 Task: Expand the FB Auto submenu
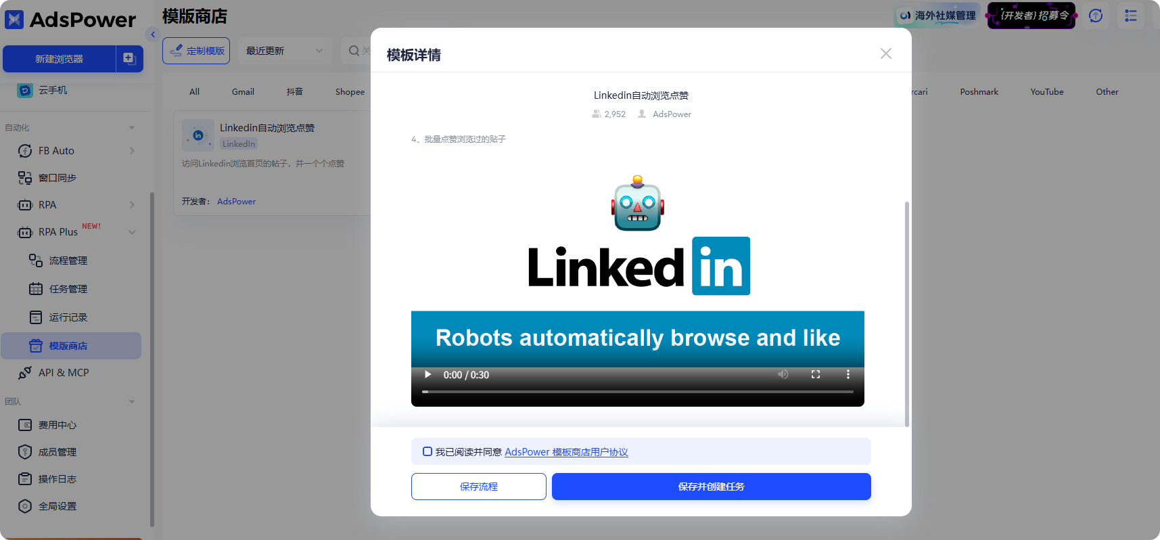[x=132, y=151]
